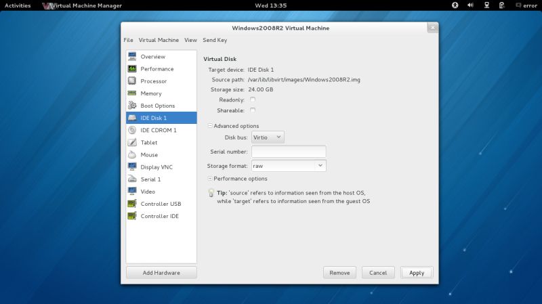Viewport: 542px width, 304px height.
Task: Click the Controller USB card icon
Action: click(132, 204)
